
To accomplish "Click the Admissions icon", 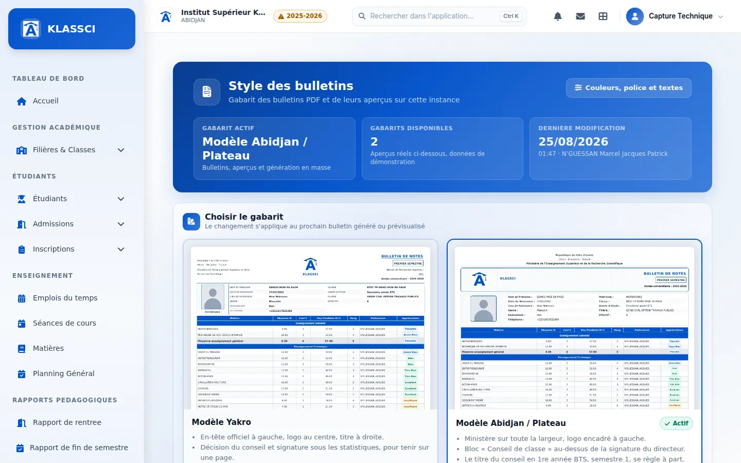I will [x=22, y=224].
